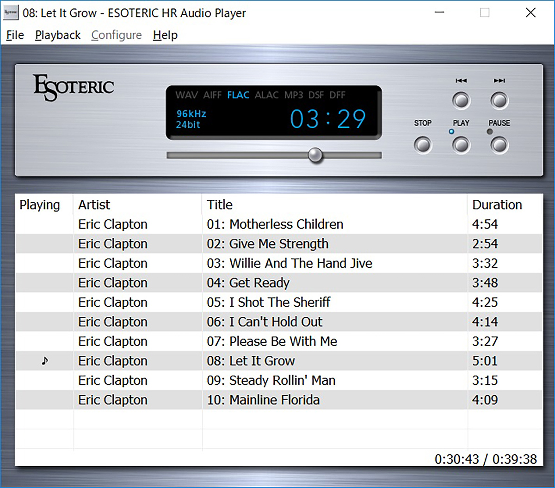
Task: Select track 09: Steady Rollin' Man
Action: coord(279,380)
